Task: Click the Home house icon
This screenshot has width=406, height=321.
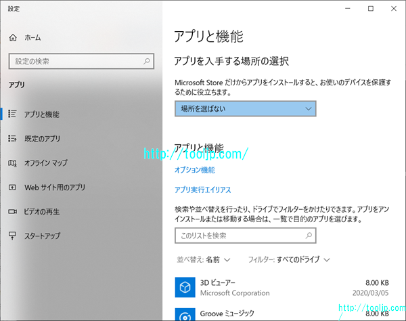Action: coord(13,38)
